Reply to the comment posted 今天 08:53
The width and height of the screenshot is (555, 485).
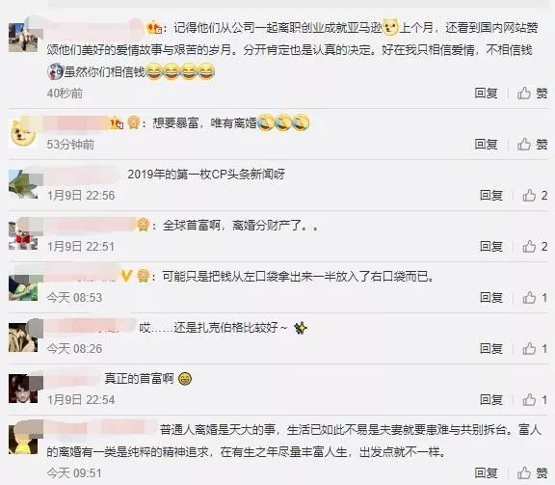[x=491, y=298]
